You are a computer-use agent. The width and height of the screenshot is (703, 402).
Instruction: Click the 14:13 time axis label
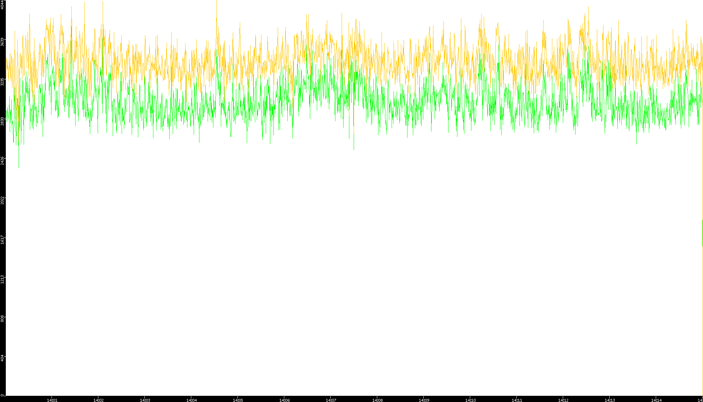coord(610,400)
